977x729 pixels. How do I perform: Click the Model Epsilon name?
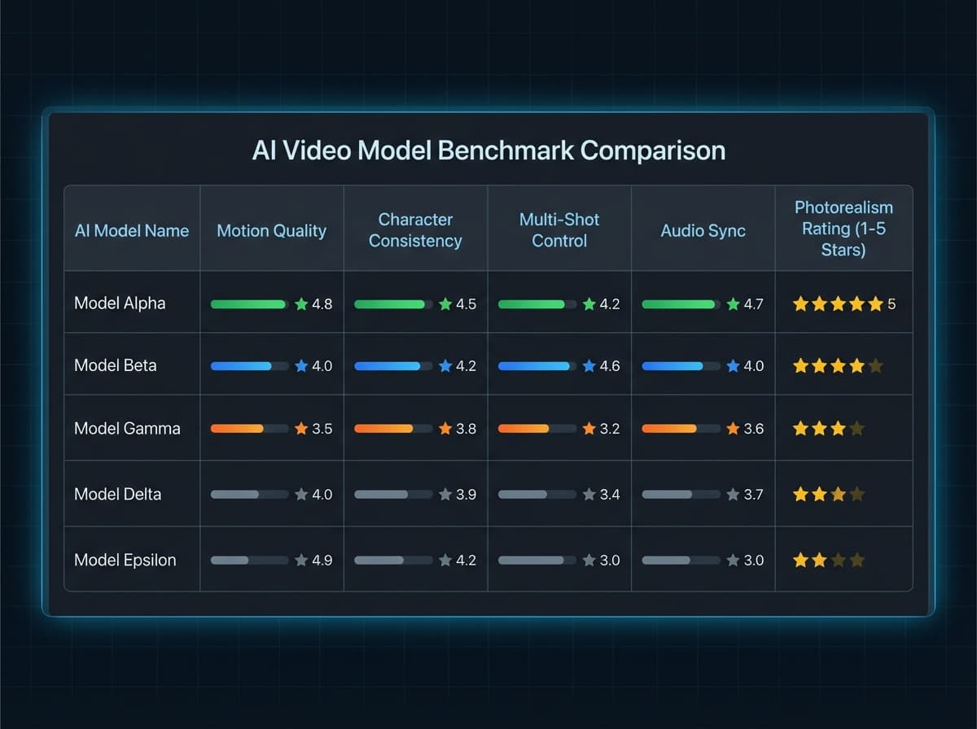125,560
